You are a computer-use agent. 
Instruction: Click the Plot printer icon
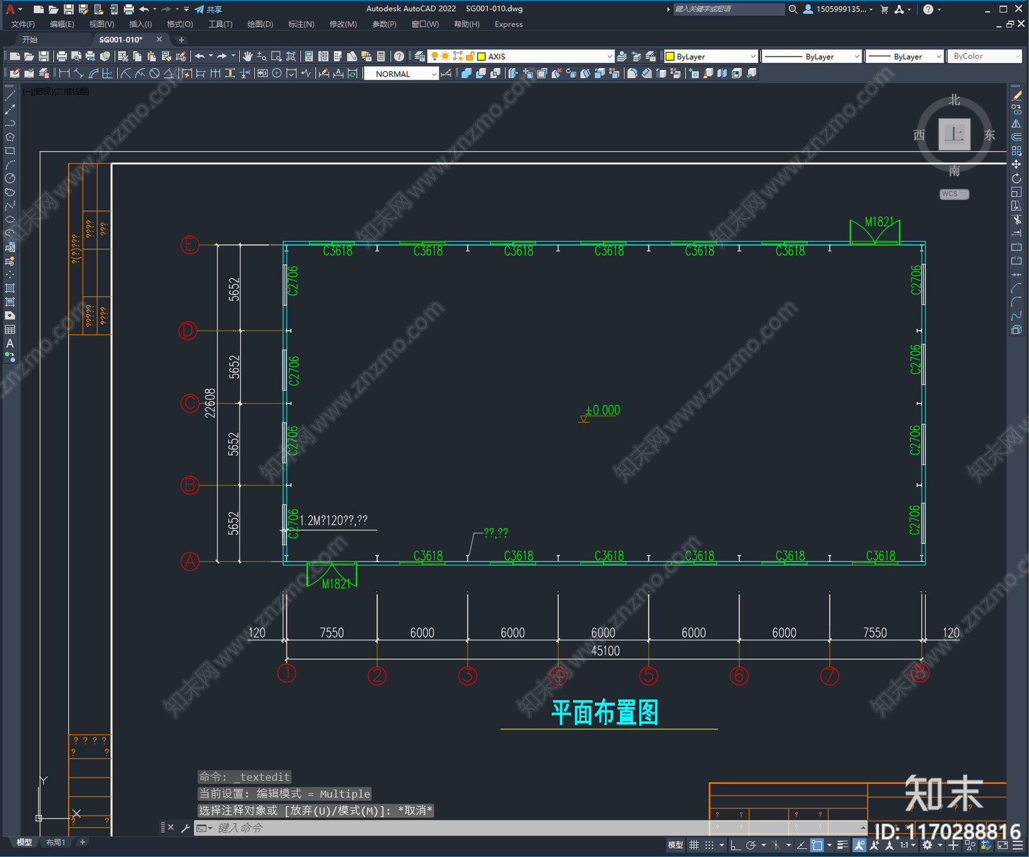pyautogui.click(x=62, y=57)
